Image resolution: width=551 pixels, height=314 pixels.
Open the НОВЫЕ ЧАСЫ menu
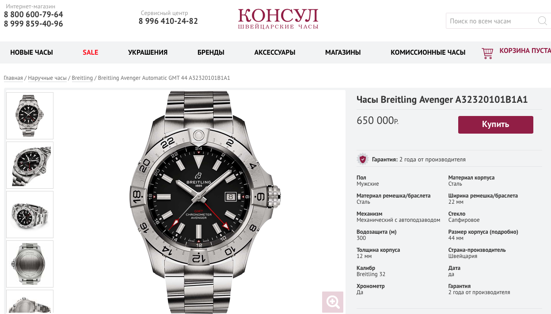pos(31,52)
